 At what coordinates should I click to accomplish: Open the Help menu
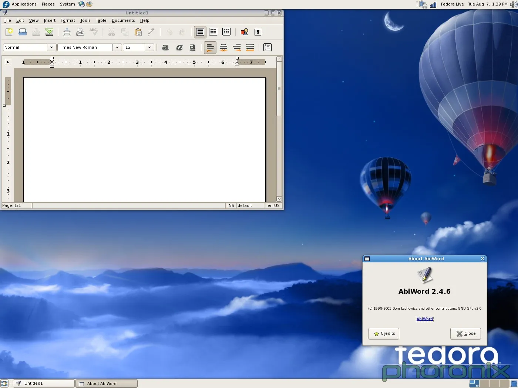tap(145, 20)
